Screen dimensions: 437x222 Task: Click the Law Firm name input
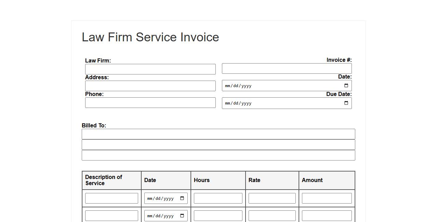[150, 69]
